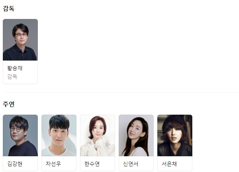The image size is (239, 172).
Task: Click the 감독 section heading
Action: pyautogui.click(x=9, y=8)
